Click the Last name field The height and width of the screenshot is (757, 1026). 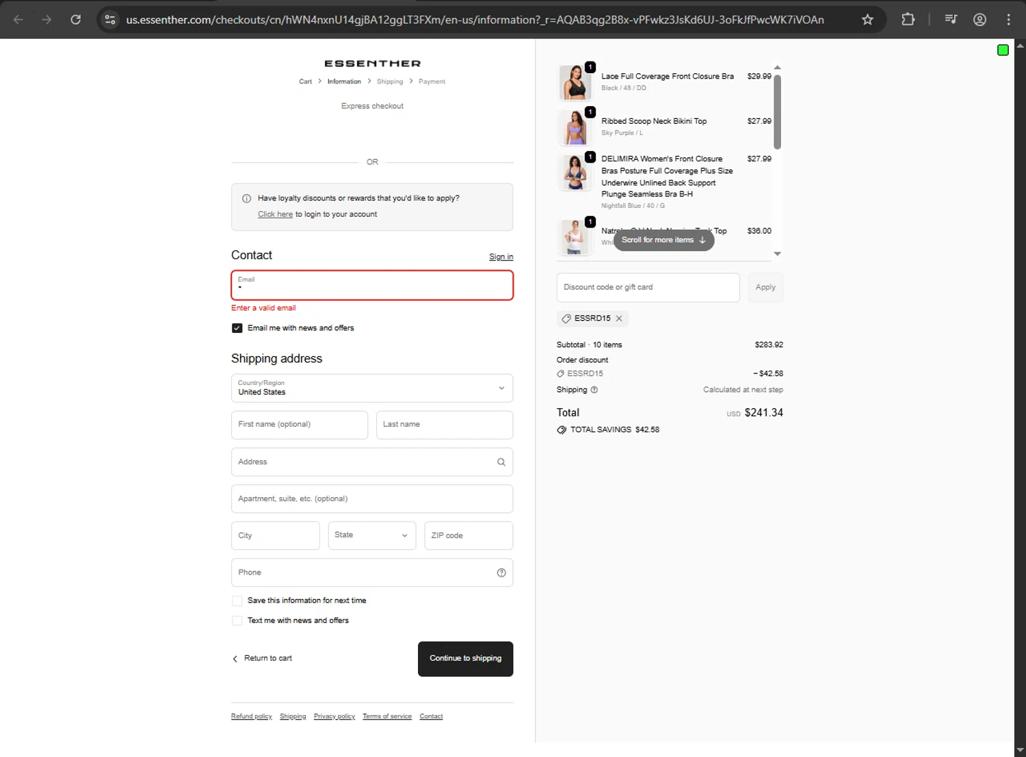(445, 425)
